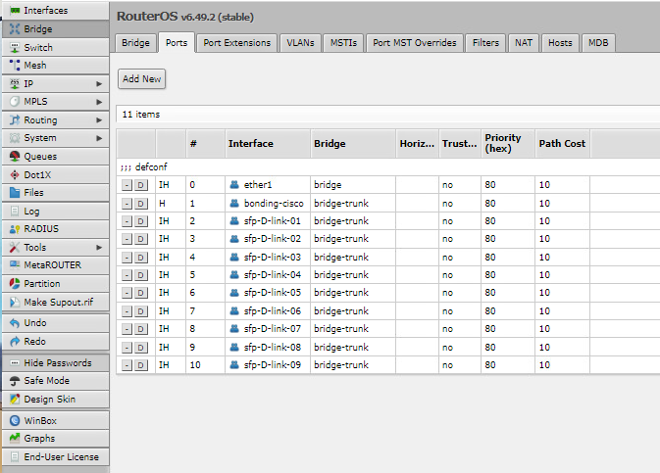This screenshot has width=660, height=473.
Task: Open RADIUS via its icon
Action: point(15,229)
